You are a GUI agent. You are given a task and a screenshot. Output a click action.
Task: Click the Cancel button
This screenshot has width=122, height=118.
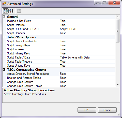point(107,110)
